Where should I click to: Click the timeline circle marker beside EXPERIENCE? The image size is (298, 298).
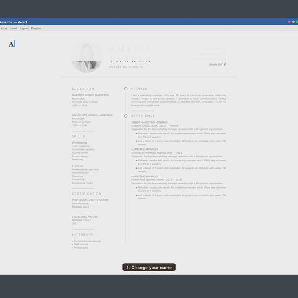click(x=126, y=116)
